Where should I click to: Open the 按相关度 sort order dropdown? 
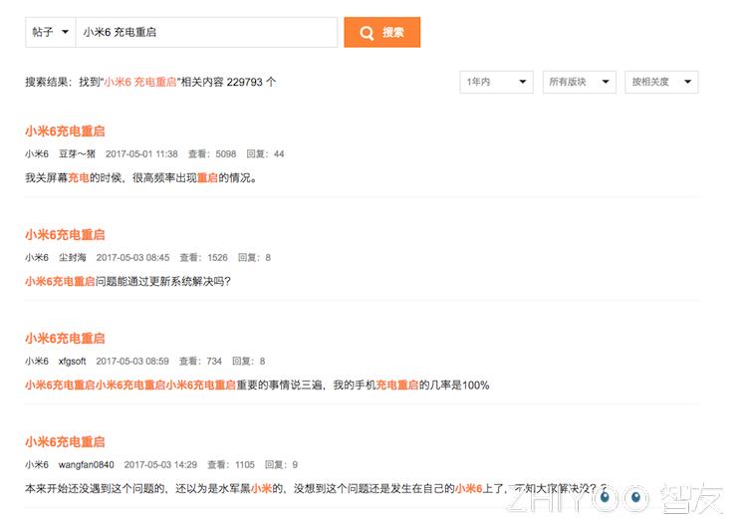click(x=661, y=82)
